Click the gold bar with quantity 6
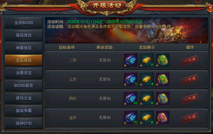 (x=146, y=99)
